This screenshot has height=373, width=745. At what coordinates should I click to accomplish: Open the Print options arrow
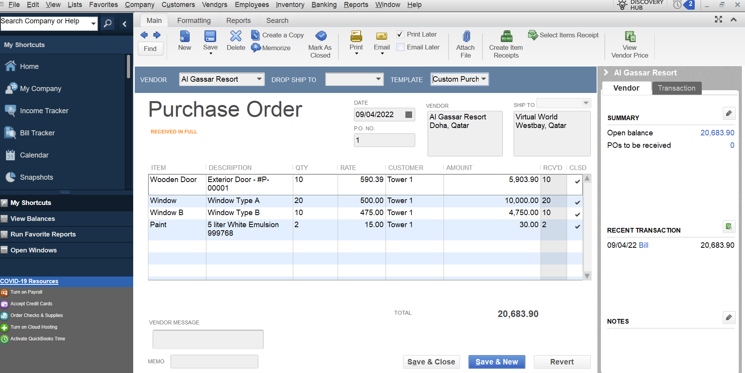(356, 54)
